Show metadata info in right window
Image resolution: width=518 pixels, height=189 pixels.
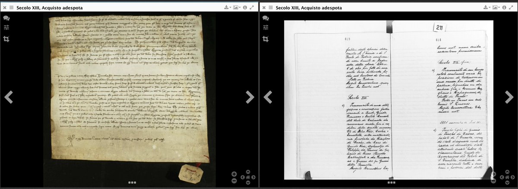tap(504, 7)
